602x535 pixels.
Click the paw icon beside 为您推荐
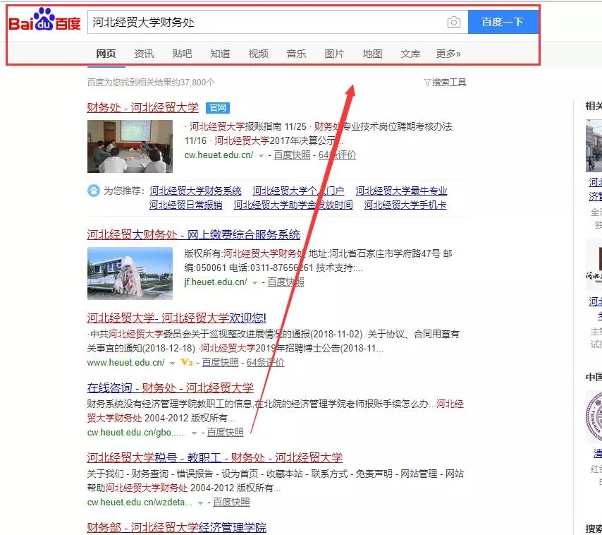(x=94, y=191)
